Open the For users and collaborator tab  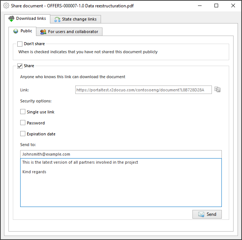coord(69,32)
